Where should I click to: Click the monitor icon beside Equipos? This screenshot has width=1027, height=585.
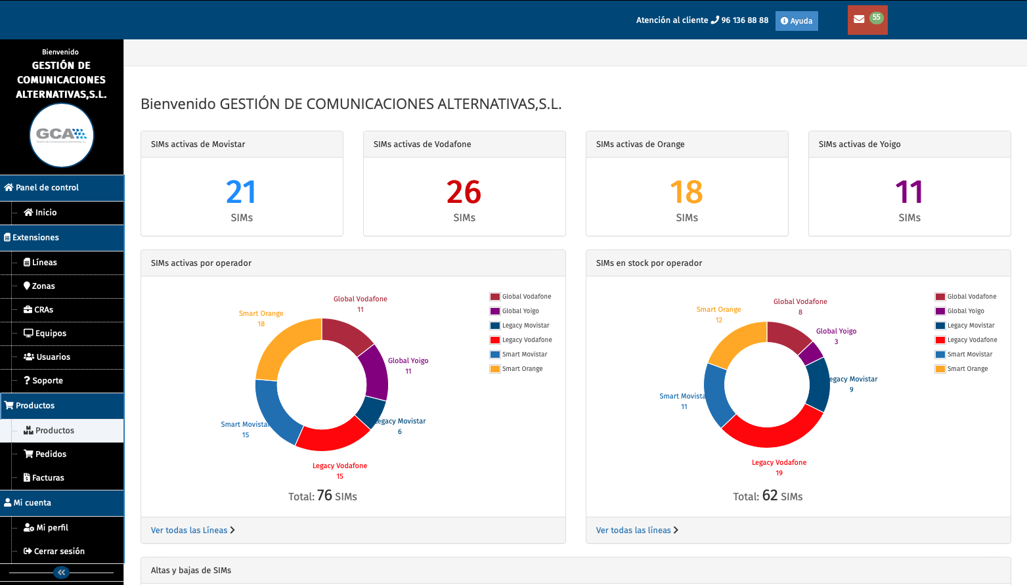pyautogui.click(x=28, y=333)
